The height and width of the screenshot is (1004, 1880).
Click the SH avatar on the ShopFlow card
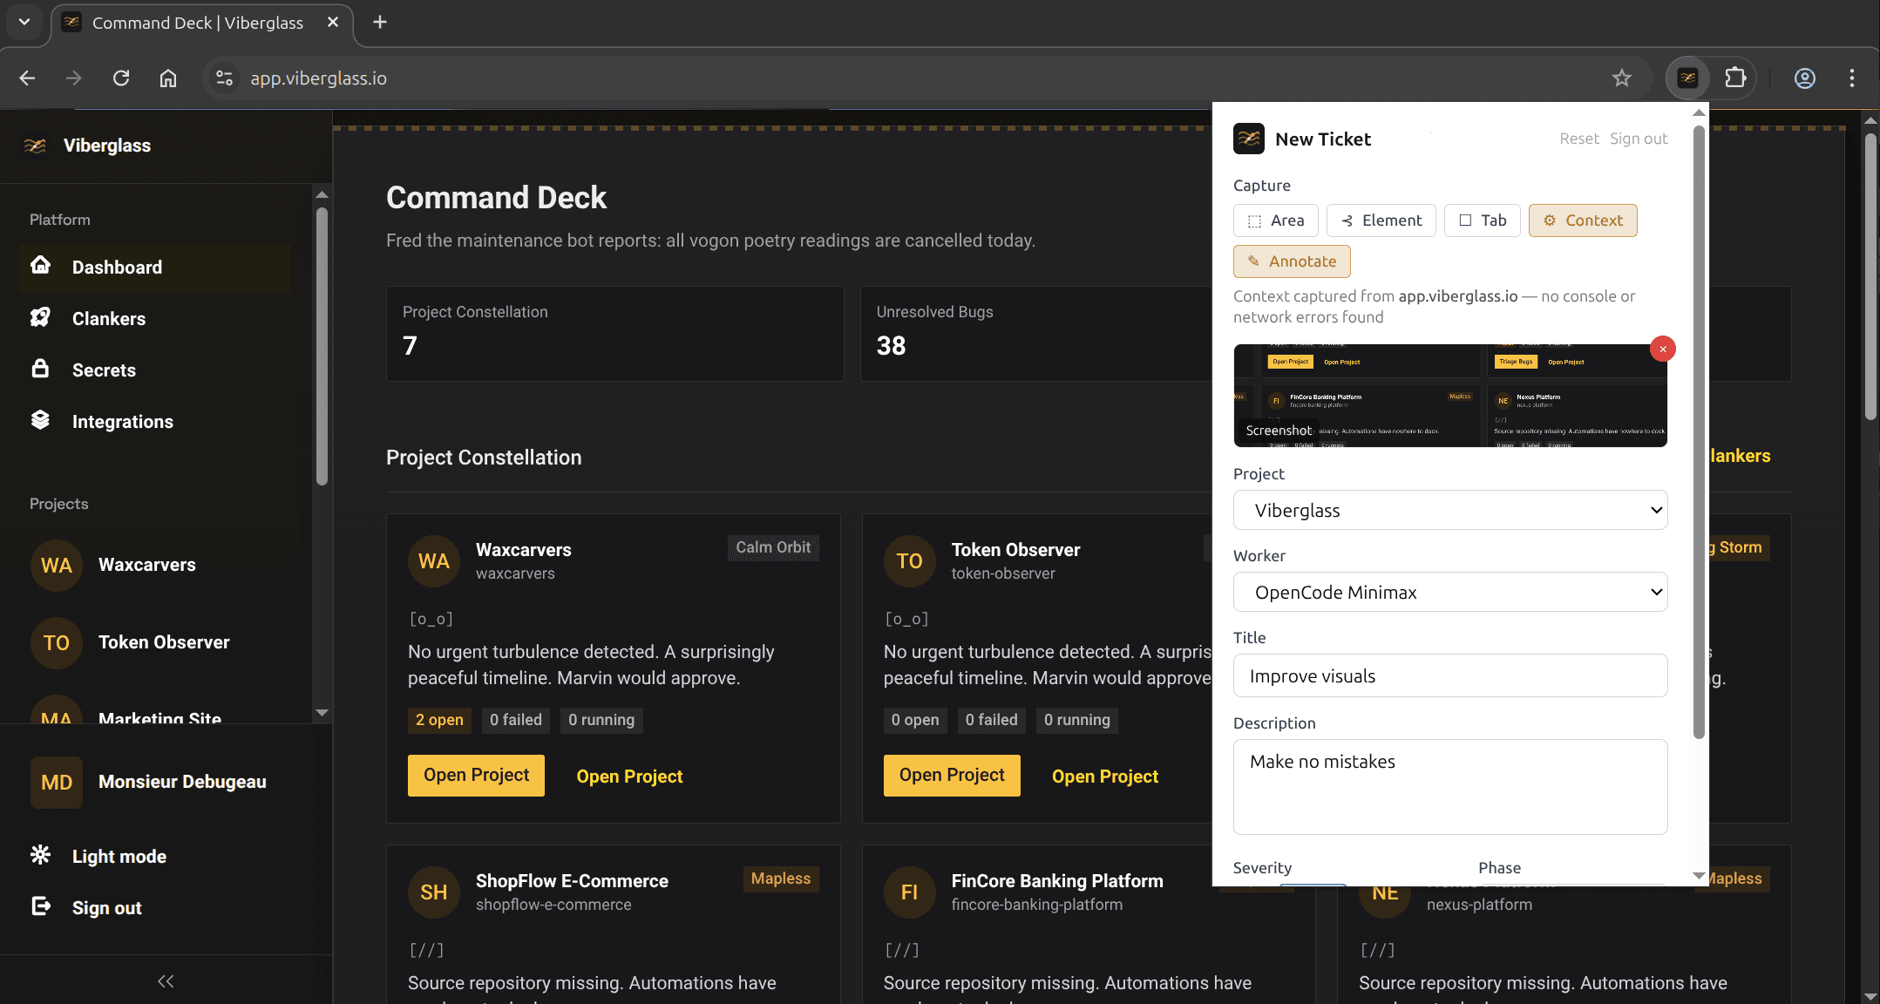click(x=434, y=892)
